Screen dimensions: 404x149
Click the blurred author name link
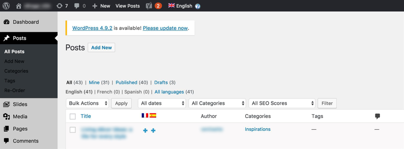211,129
